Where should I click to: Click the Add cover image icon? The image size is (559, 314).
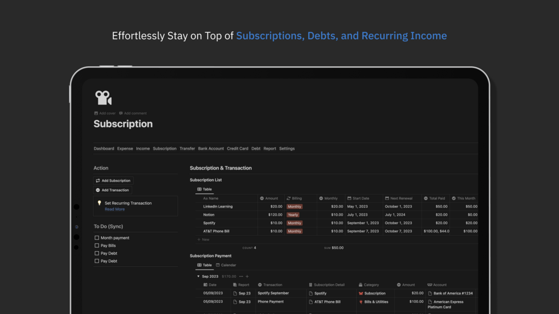click(x=96, y=113)
